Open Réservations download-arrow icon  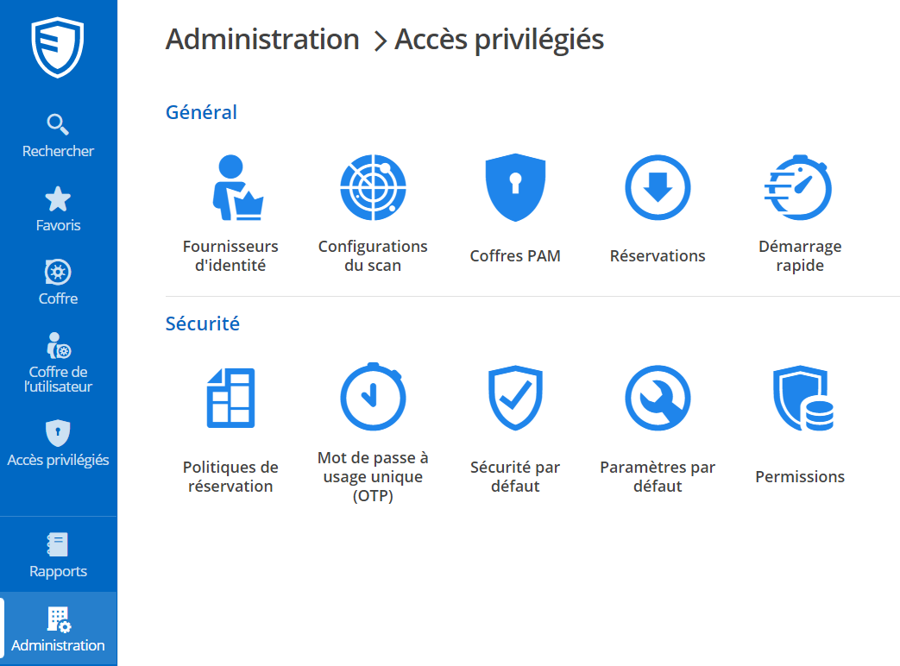658,188
